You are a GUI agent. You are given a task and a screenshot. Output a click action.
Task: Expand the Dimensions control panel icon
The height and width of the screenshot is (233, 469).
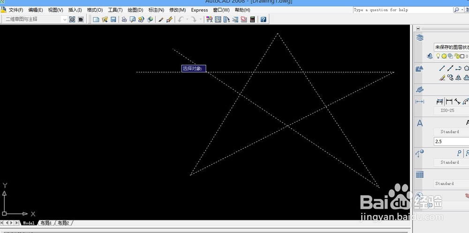coord(420,102)
